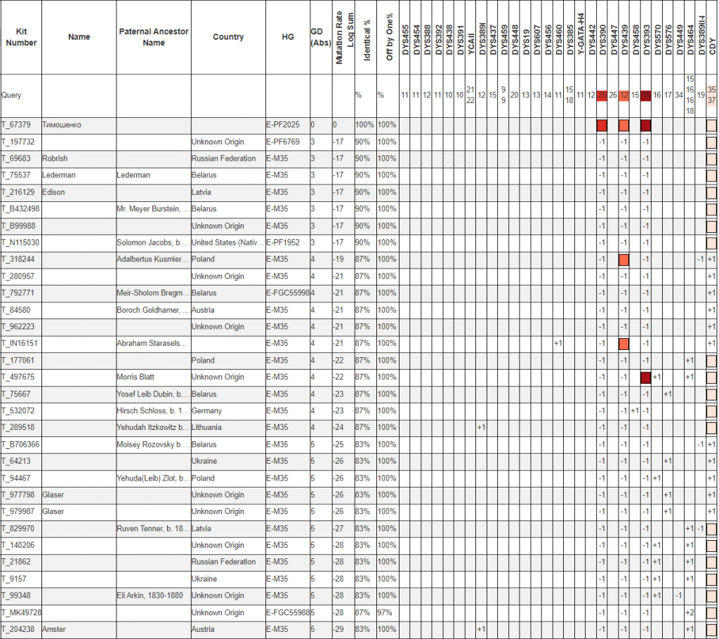
Task: Select the Country column header
Action: tap(227, 37)
